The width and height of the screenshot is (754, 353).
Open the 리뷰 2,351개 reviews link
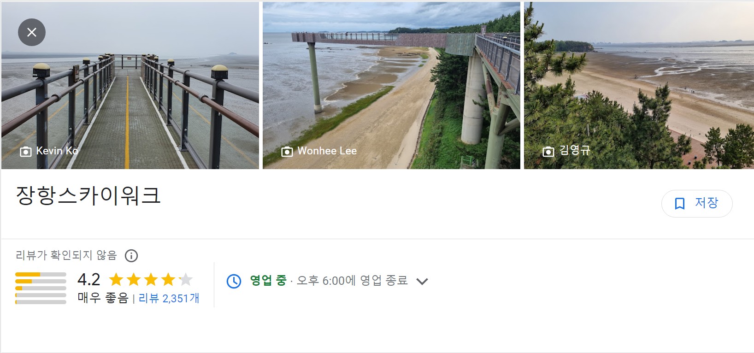coord(168,299)
